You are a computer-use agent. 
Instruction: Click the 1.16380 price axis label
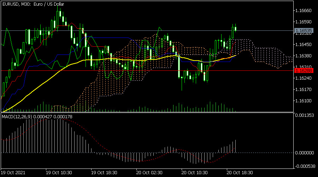click(304, 56)
